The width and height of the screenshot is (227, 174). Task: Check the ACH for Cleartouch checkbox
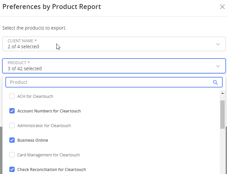(x=12, y=96)
